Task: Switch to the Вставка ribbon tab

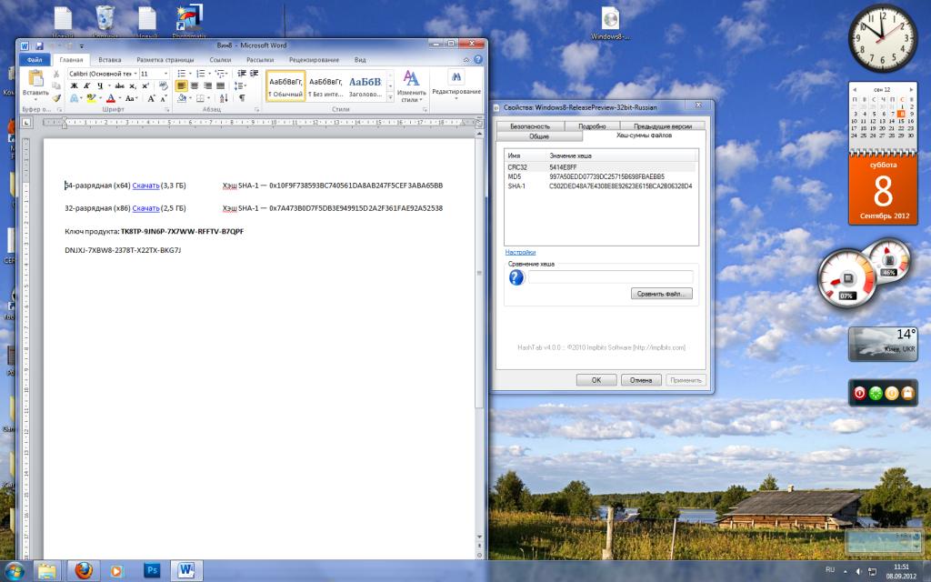Action: [x=110, y=59]
